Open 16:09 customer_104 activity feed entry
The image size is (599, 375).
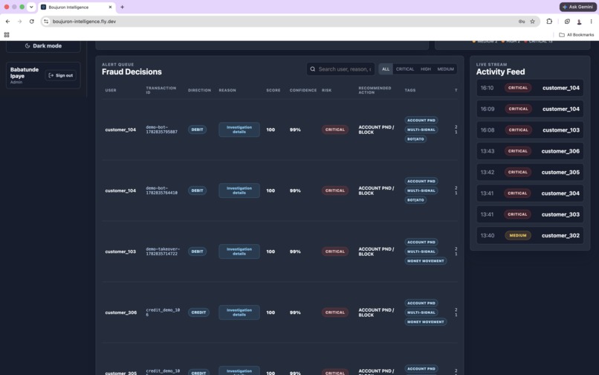530,109
